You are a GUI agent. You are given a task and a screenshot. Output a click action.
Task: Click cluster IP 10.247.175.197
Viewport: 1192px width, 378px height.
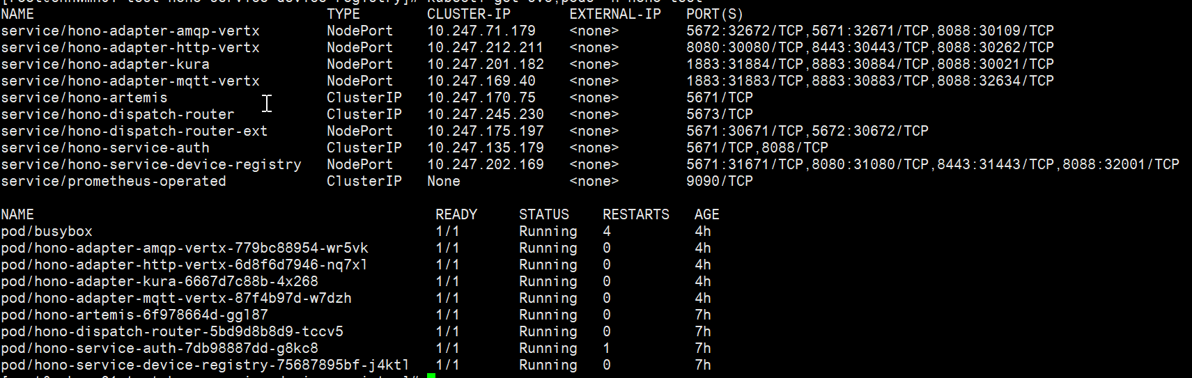click(x=486, y=132)
